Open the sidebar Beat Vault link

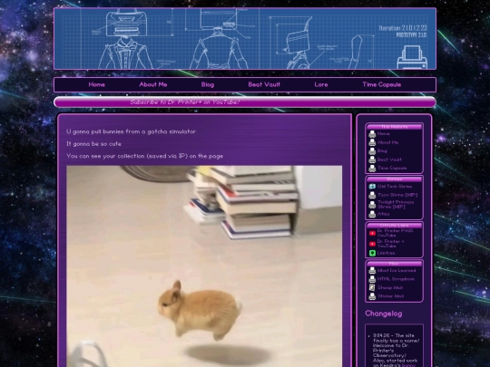[x=389, y=159]
